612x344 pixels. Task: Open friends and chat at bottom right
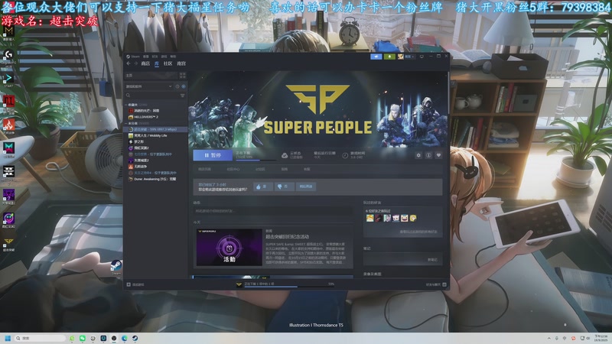[436, 284]
